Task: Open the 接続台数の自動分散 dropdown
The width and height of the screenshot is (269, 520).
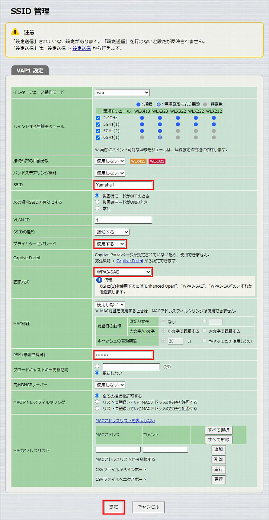Action: click(110, 161)
